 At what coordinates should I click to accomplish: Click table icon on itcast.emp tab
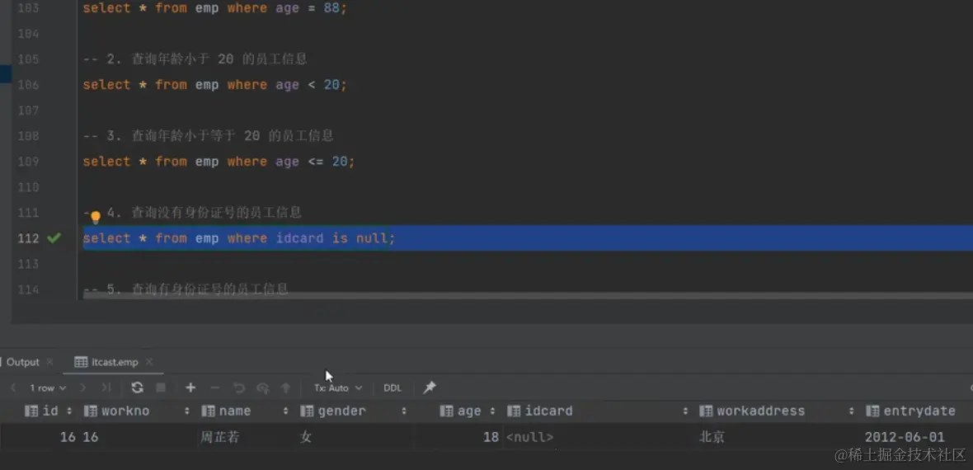coord(81,362)
